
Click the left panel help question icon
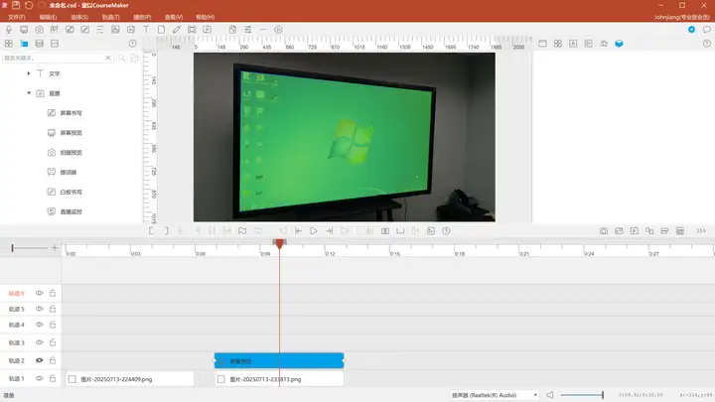[x=132, y=44]
